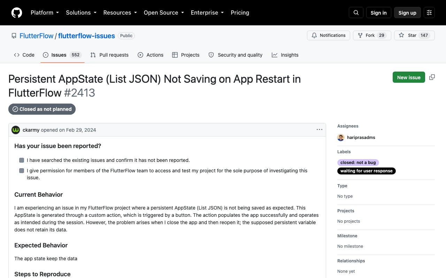The image size is (446, 278).
Task: Click hariprasadms assignee avatar
Action: (x=341, y=138)
